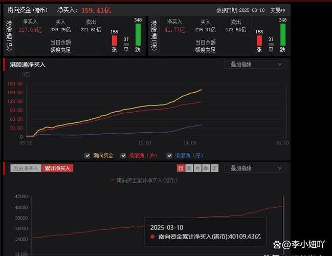Image resolution: width=332 pixels, height=256 pixels.
Task: Click the chevron arrow of the upper 叠加指数 dropdown
Action: (x=280, y=65)
